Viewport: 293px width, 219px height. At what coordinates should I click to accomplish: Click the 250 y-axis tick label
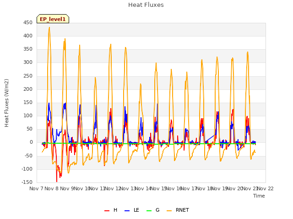(x=28, y=76)
